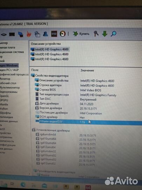
Task: Select the Видео Windows tree item
Action: click(x=9, y=65)
